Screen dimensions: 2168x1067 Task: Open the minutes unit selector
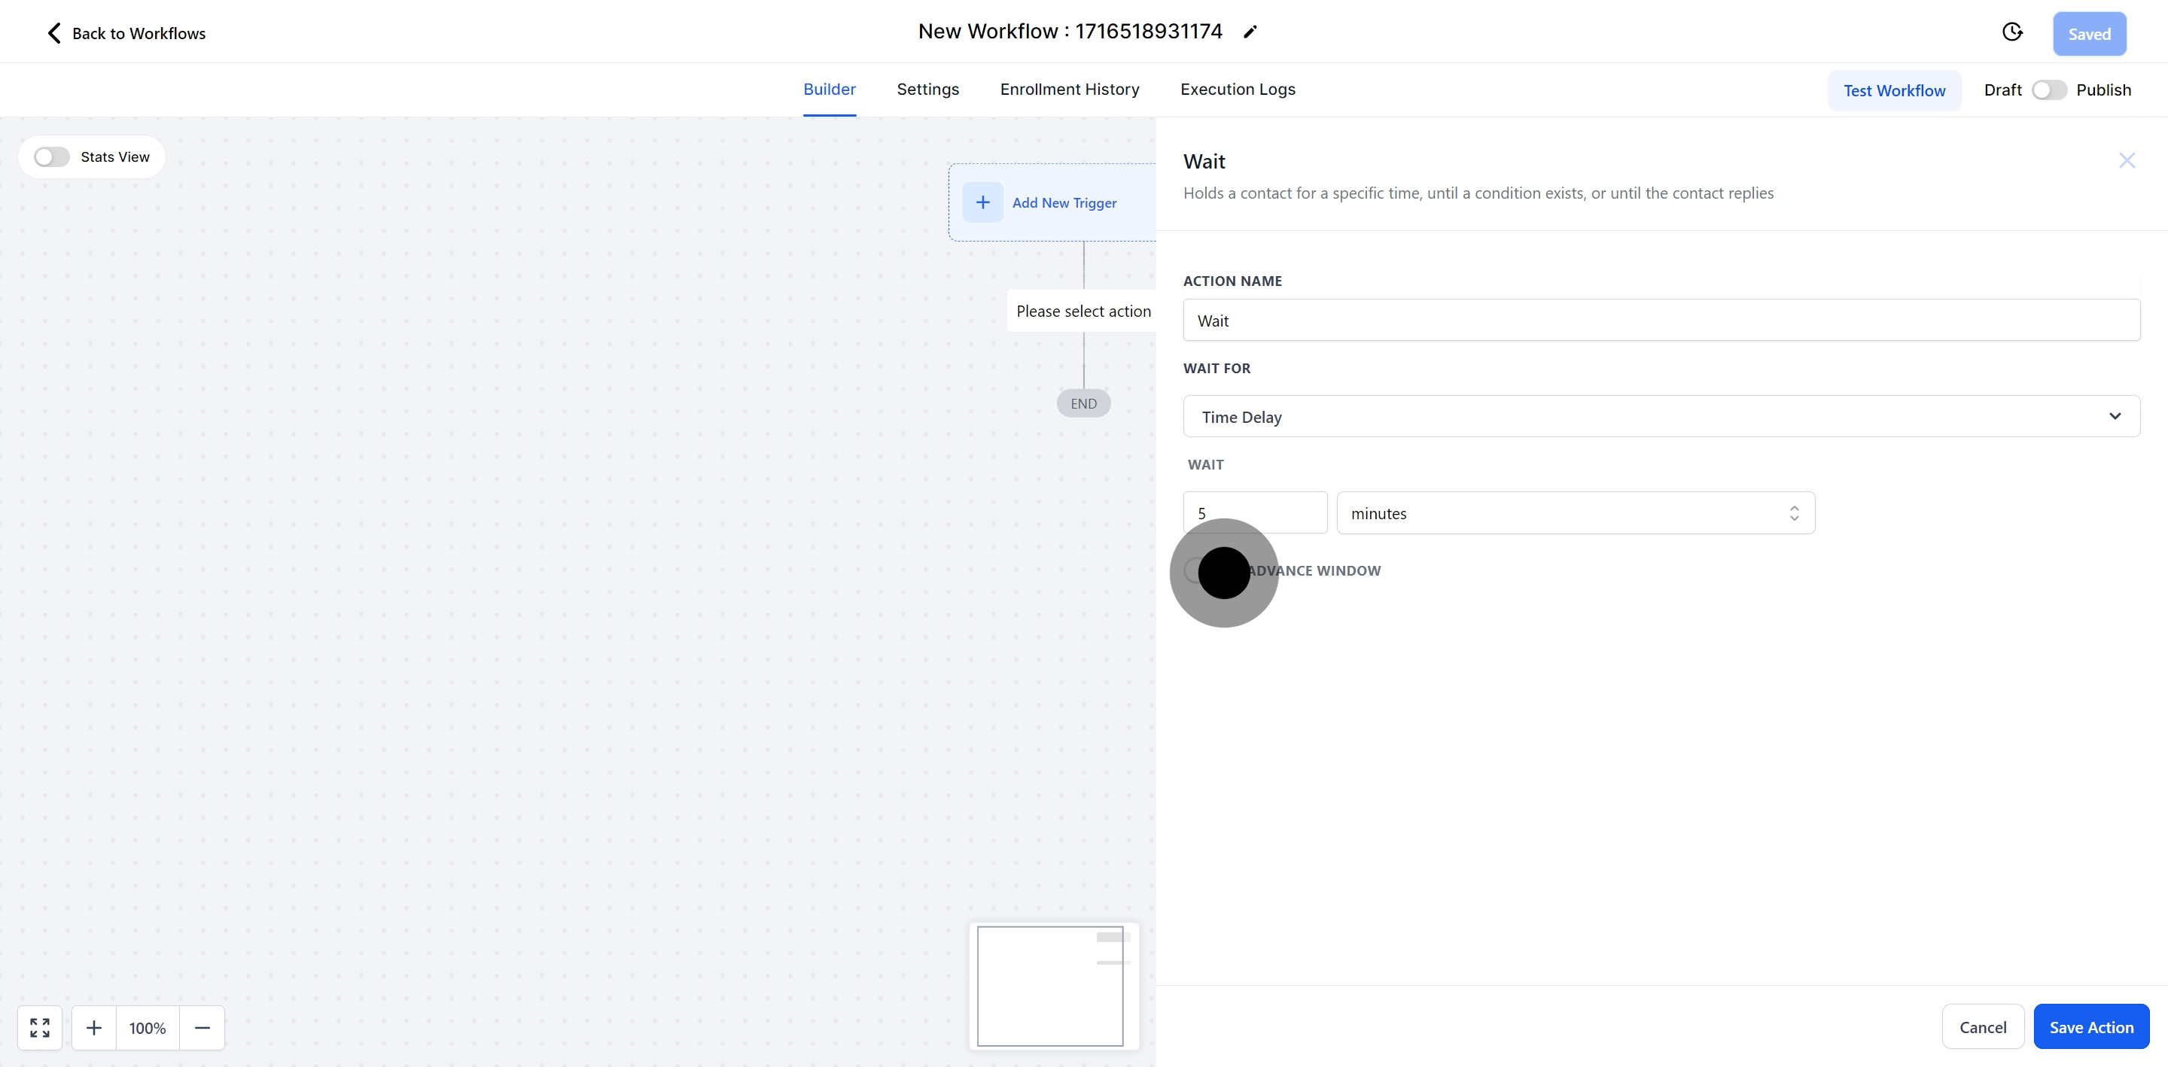[x=1575, y=513]
